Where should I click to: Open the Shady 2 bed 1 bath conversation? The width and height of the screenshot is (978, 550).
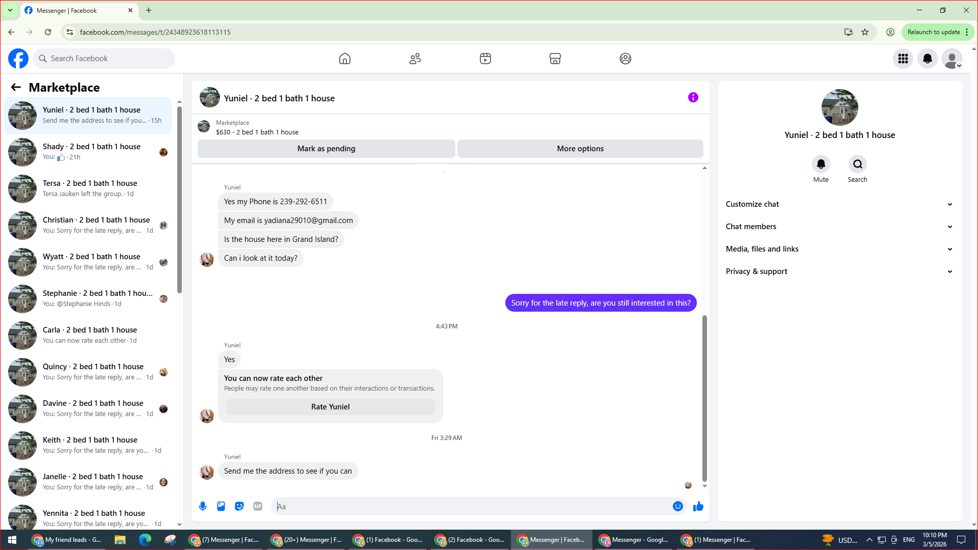coord(92,152)
